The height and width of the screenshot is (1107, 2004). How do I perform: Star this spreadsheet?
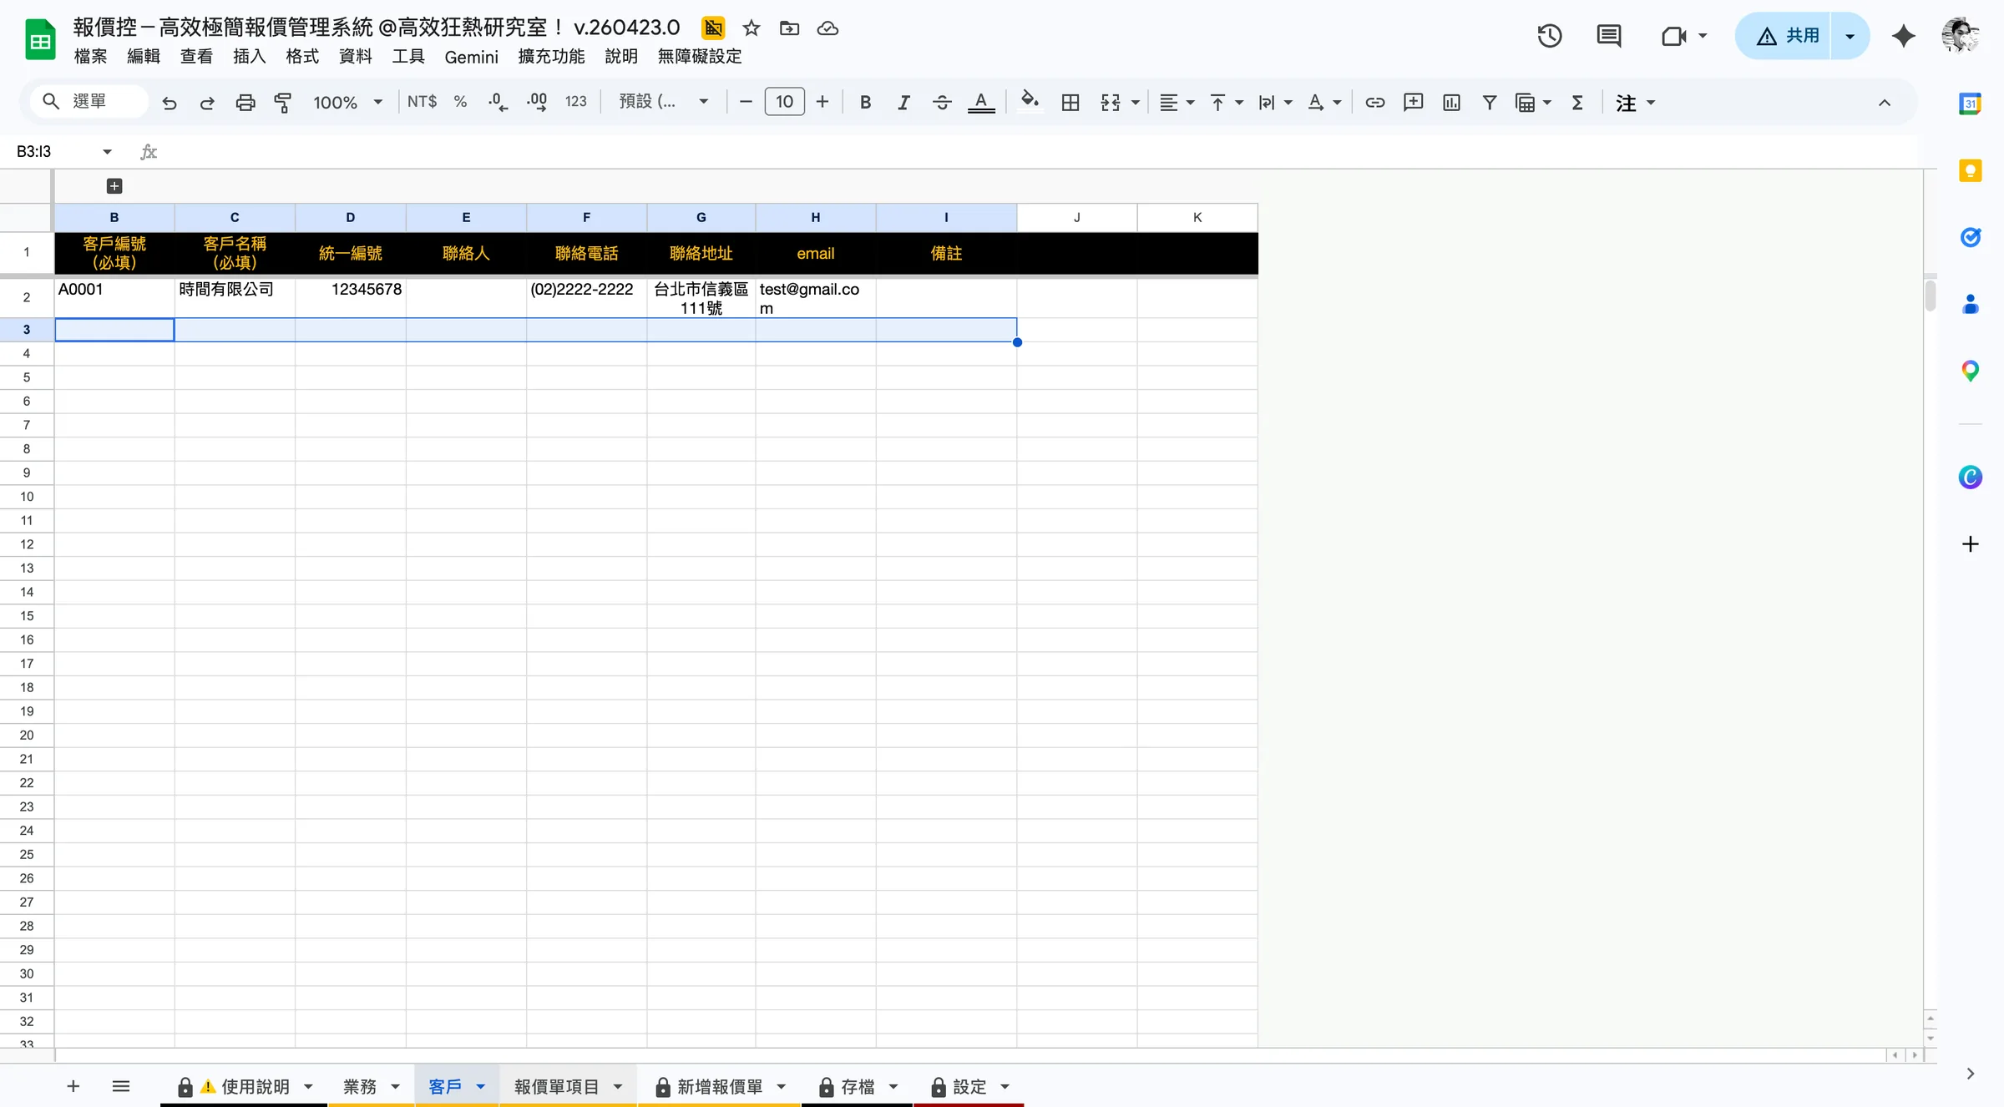point(751,28)
